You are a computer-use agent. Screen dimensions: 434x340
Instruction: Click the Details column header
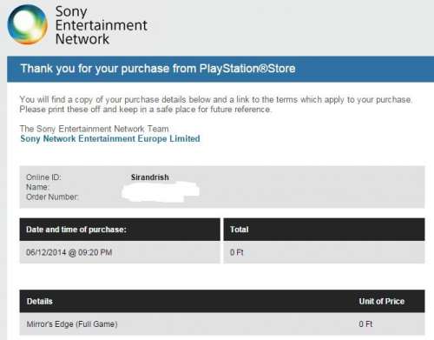click(40, 301)
